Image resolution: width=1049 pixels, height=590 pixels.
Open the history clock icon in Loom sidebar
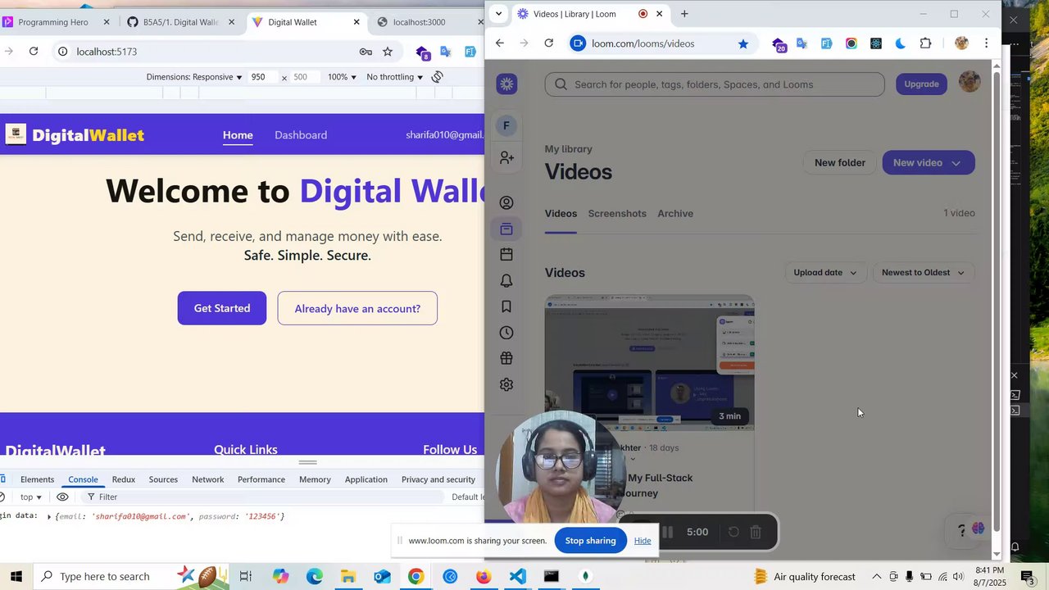click(506, 333)
